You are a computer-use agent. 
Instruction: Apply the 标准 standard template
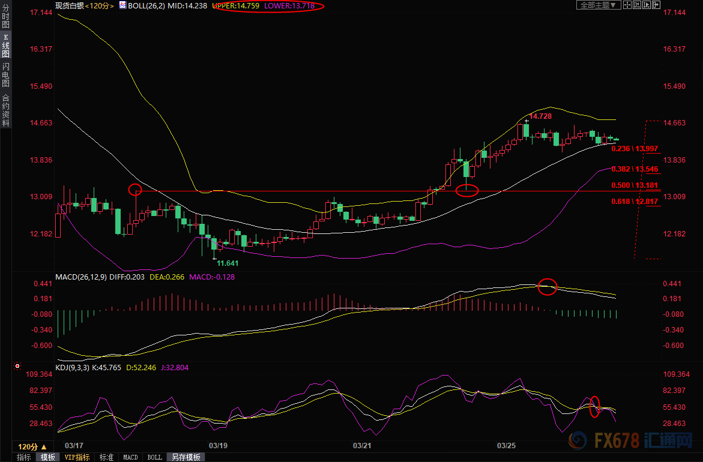106,457
